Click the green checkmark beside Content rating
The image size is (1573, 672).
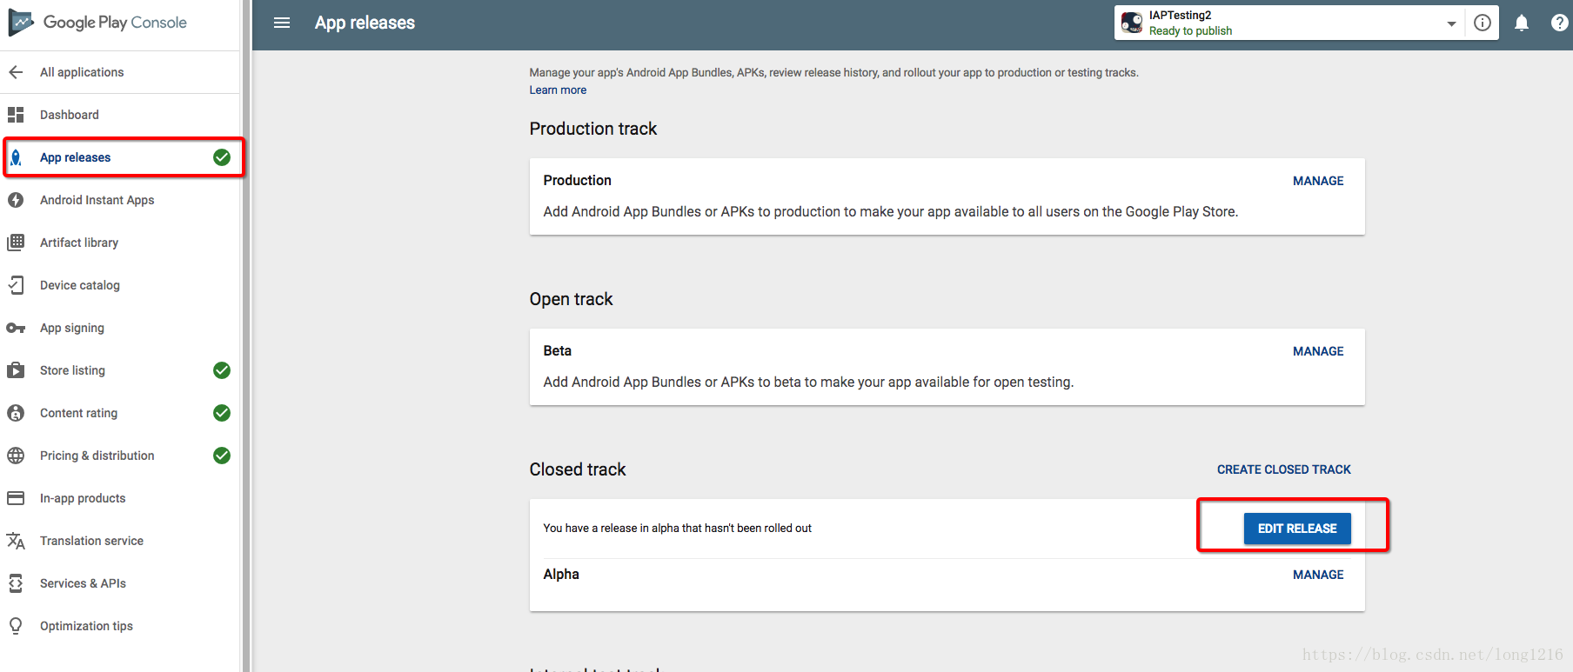[x=222, y=413]
